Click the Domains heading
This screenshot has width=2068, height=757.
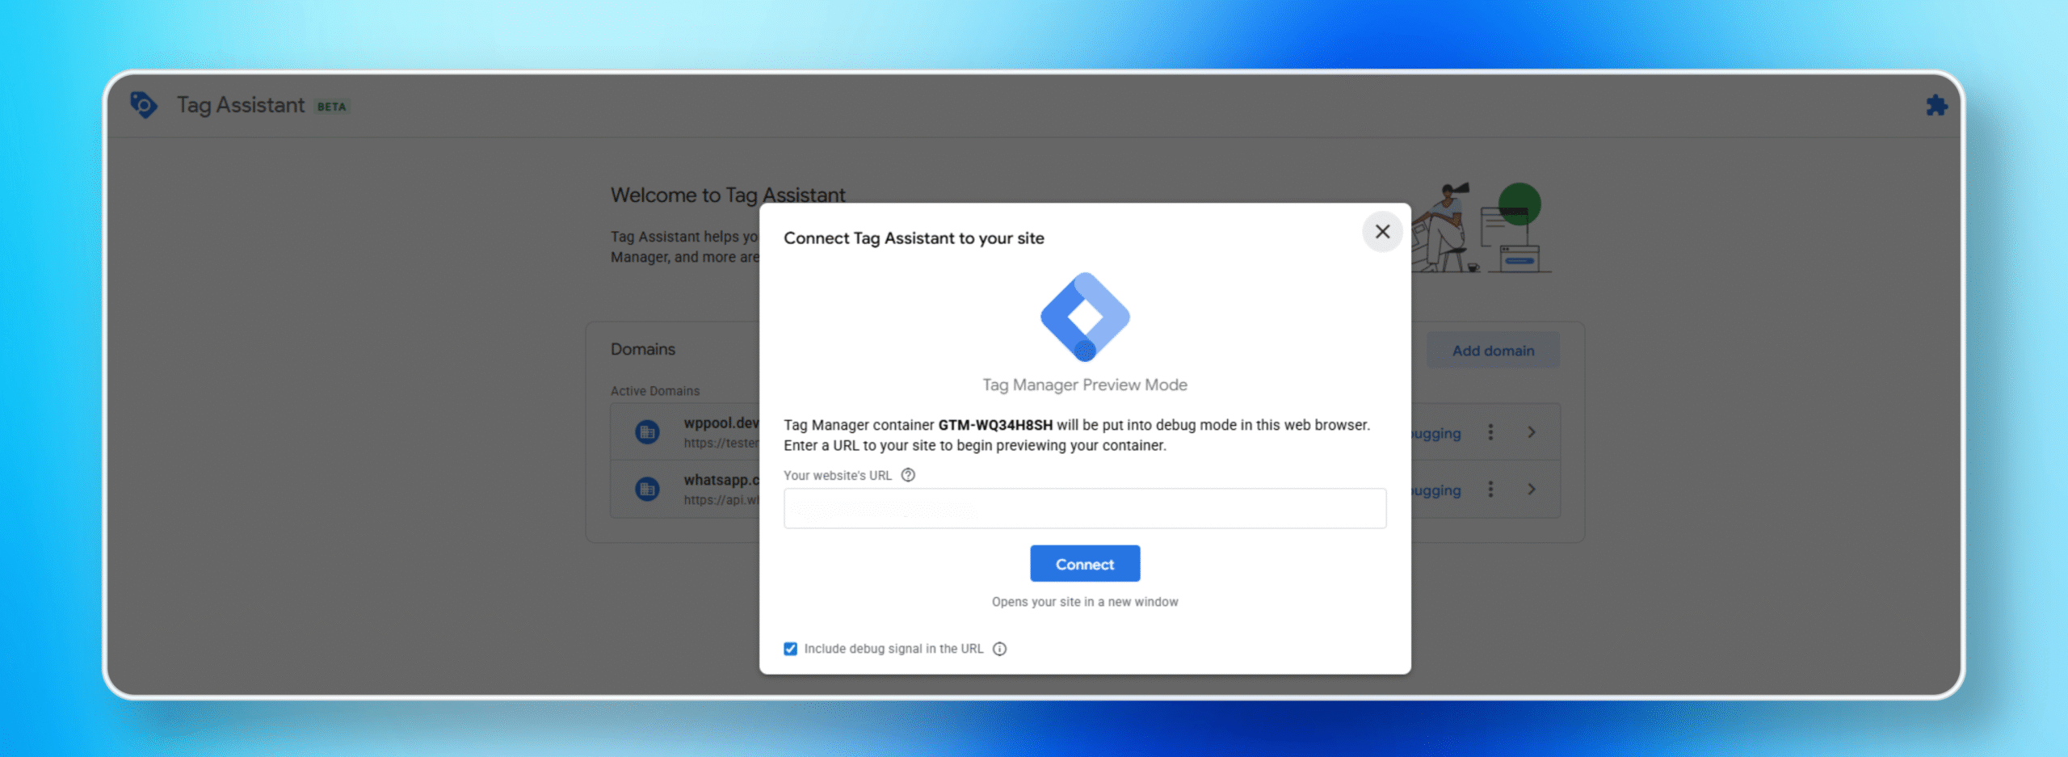click(643, 349)
